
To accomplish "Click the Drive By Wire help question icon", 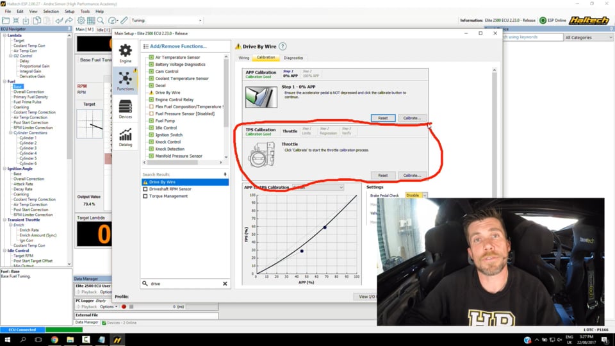I will 283,46.
